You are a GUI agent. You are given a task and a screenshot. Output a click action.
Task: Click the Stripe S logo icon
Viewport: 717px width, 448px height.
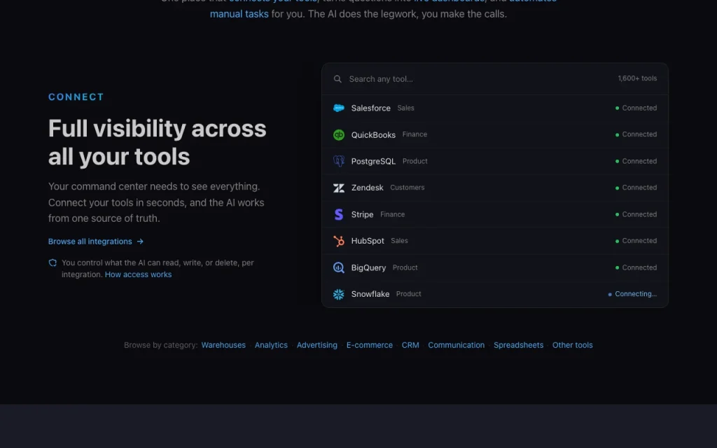[x=339, y=214]
